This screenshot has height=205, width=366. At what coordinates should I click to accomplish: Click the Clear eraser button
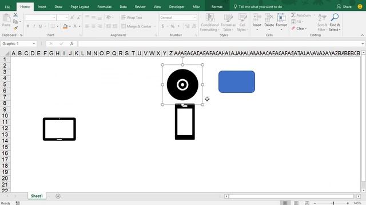(299, 28)
